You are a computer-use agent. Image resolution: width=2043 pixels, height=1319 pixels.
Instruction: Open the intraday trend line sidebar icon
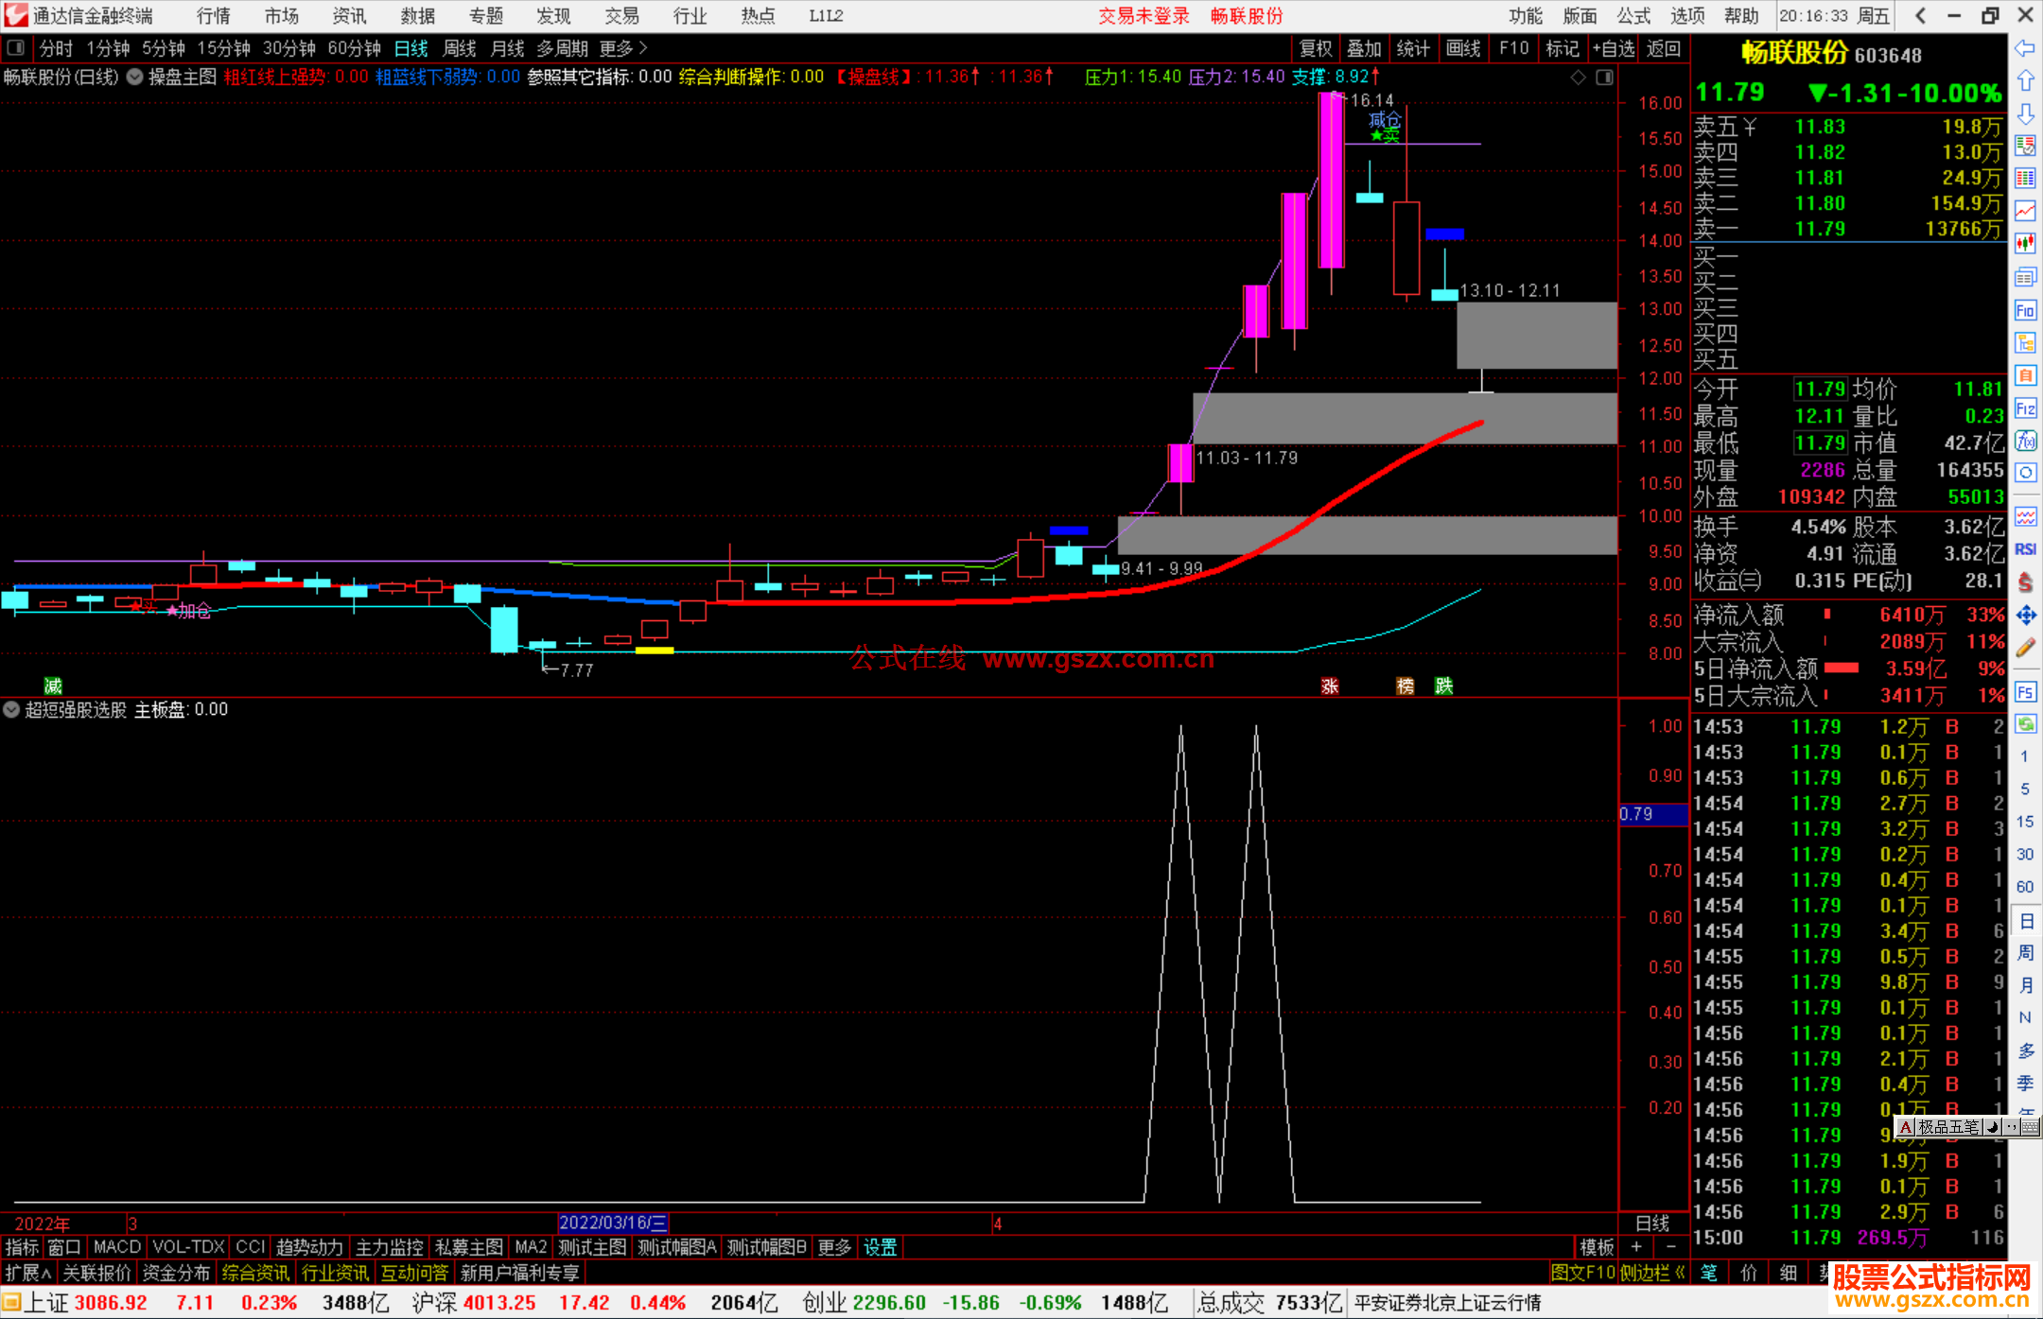coord(2025,211)
